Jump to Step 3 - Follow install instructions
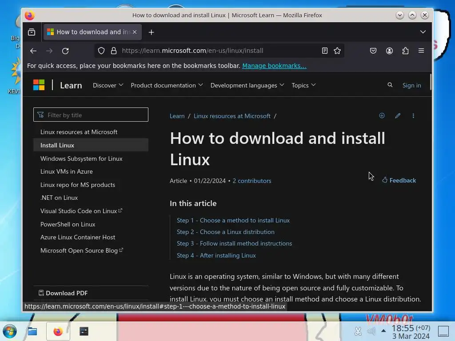Screen dimensions: 455x341 [x=234, y=244]
